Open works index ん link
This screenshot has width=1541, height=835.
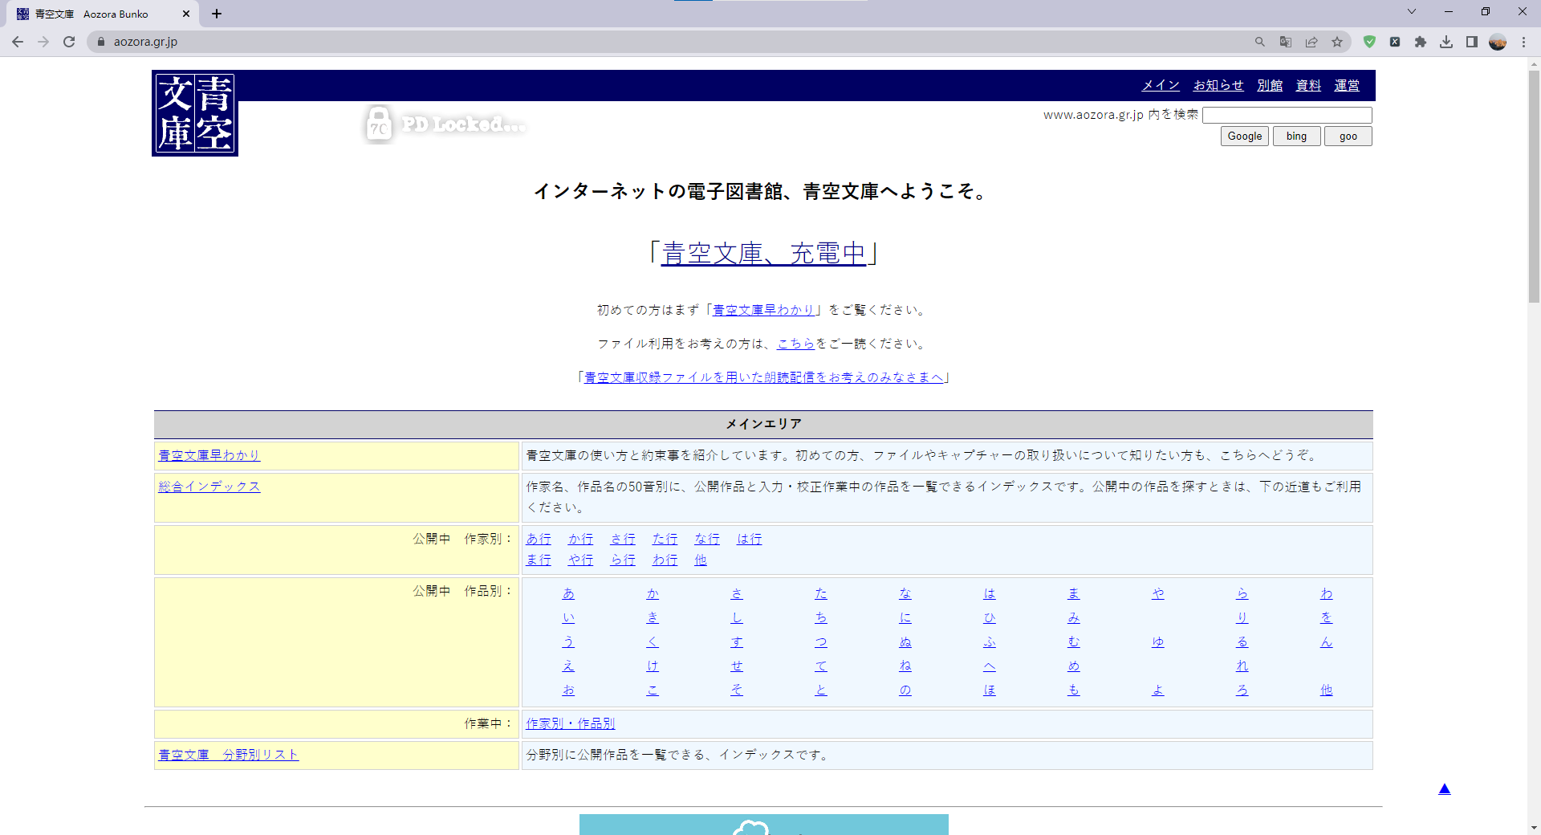click(x=1327, y=642)
